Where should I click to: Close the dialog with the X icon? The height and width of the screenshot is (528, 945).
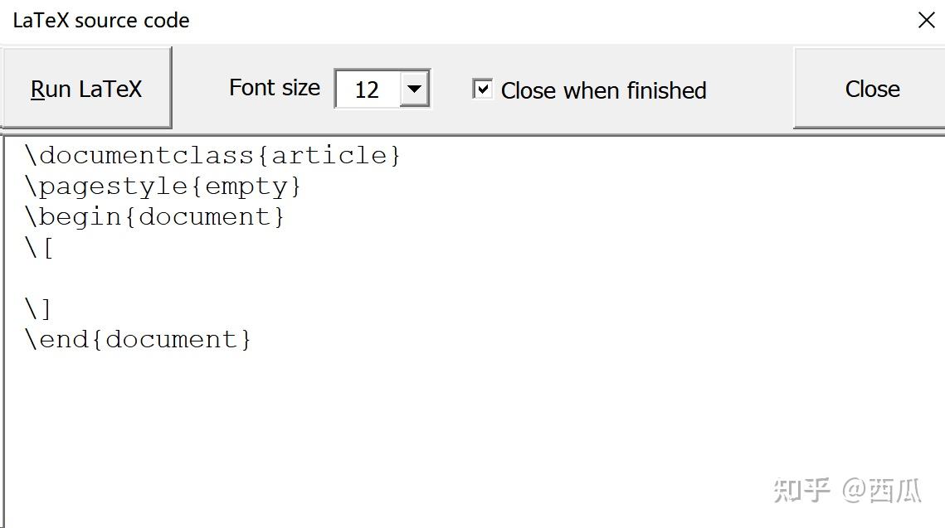click(926, 20)
